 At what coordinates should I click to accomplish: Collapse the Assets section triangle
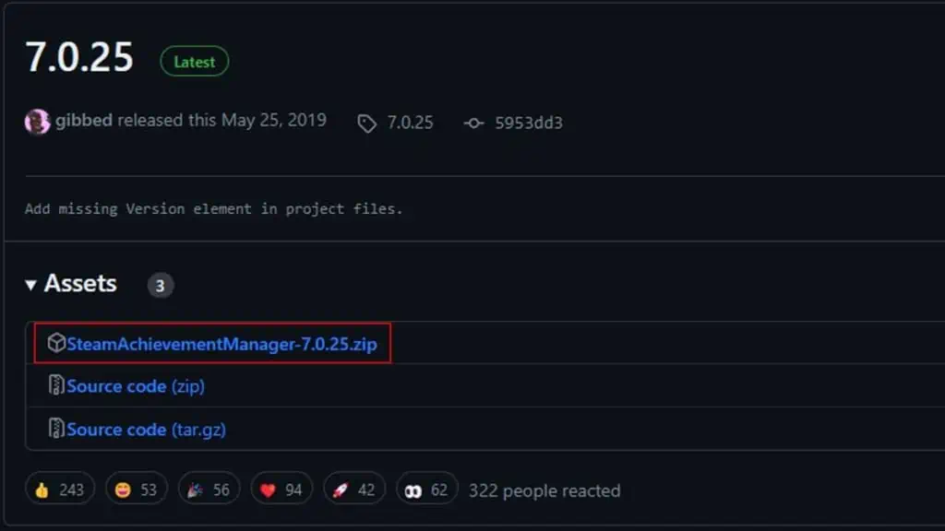31,285
